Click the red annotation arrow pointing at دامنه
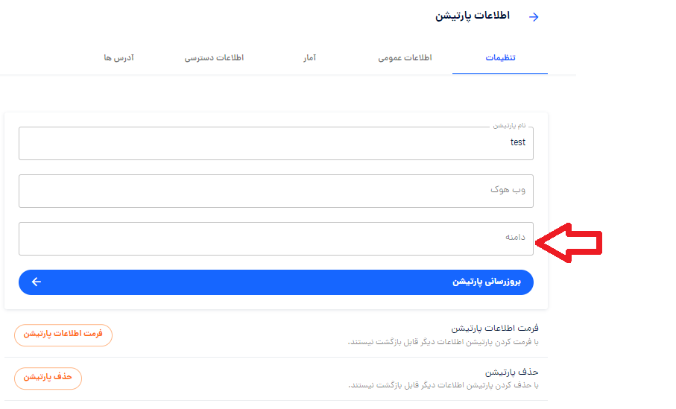This screenshot has height=409, width=676. tap(568, 243)
